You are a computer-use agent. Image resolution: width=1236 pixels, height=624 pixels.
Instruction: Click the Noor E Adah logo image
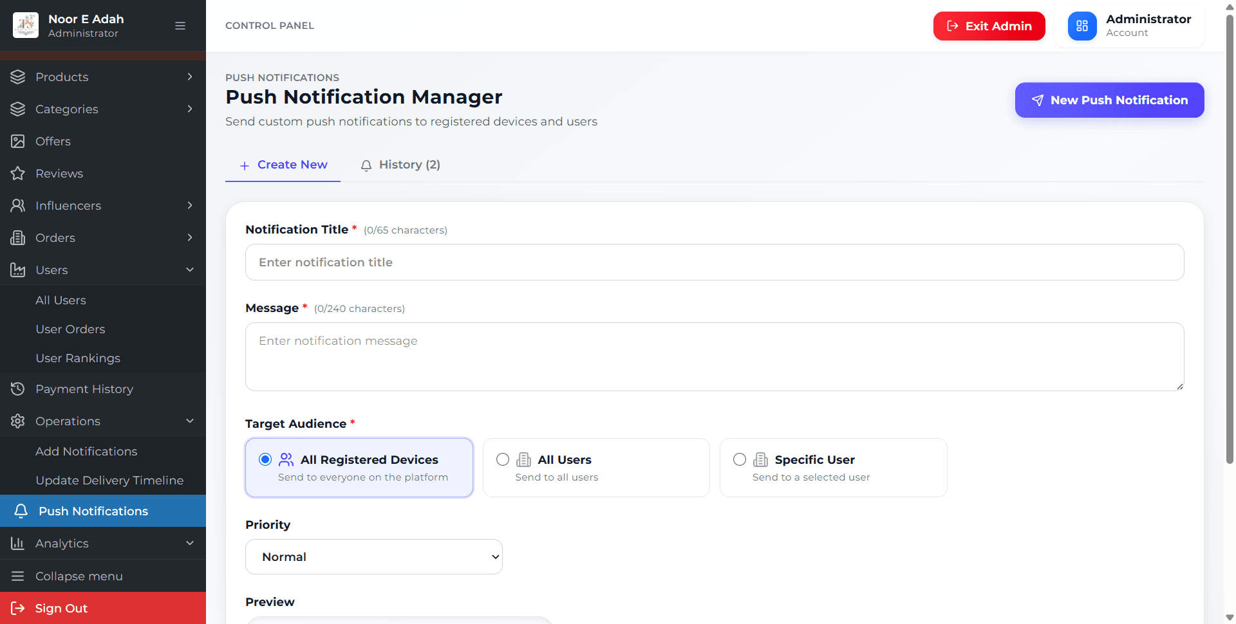pos(26,25)
